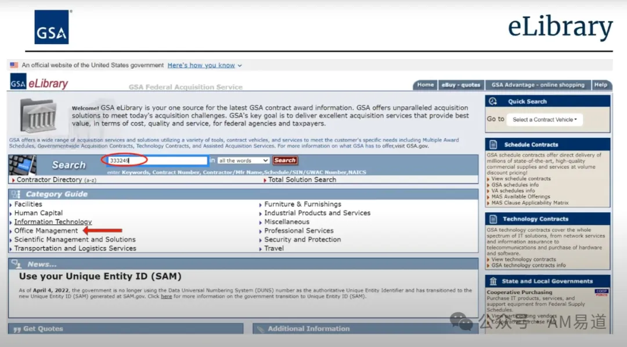The height and width of the screenshot is (347, 627).
Task: Open the Home tab
Action: pyautogui.click(x=425, y=85)
